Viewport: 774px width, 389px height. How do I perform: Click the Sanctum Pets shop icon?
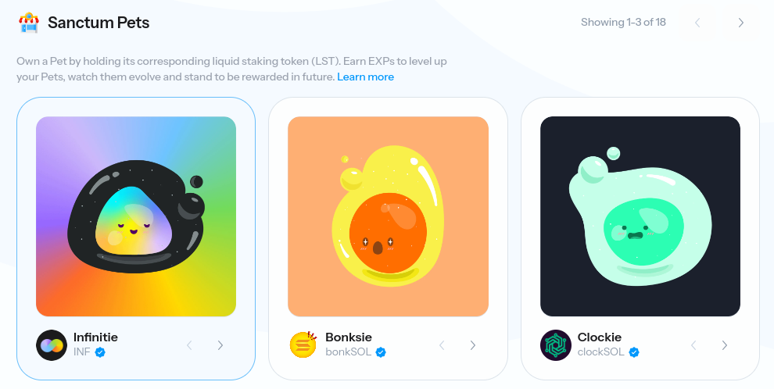click(x=29, y=23)
